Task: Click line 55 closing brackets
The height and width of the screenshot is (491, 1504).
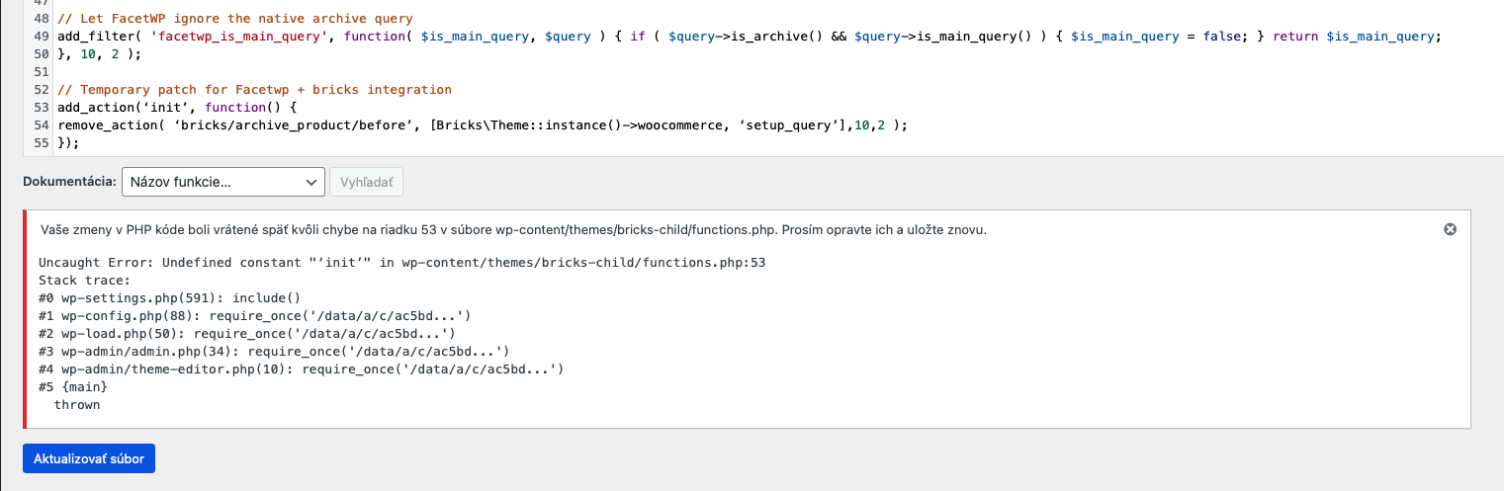Action: [68, 142]
